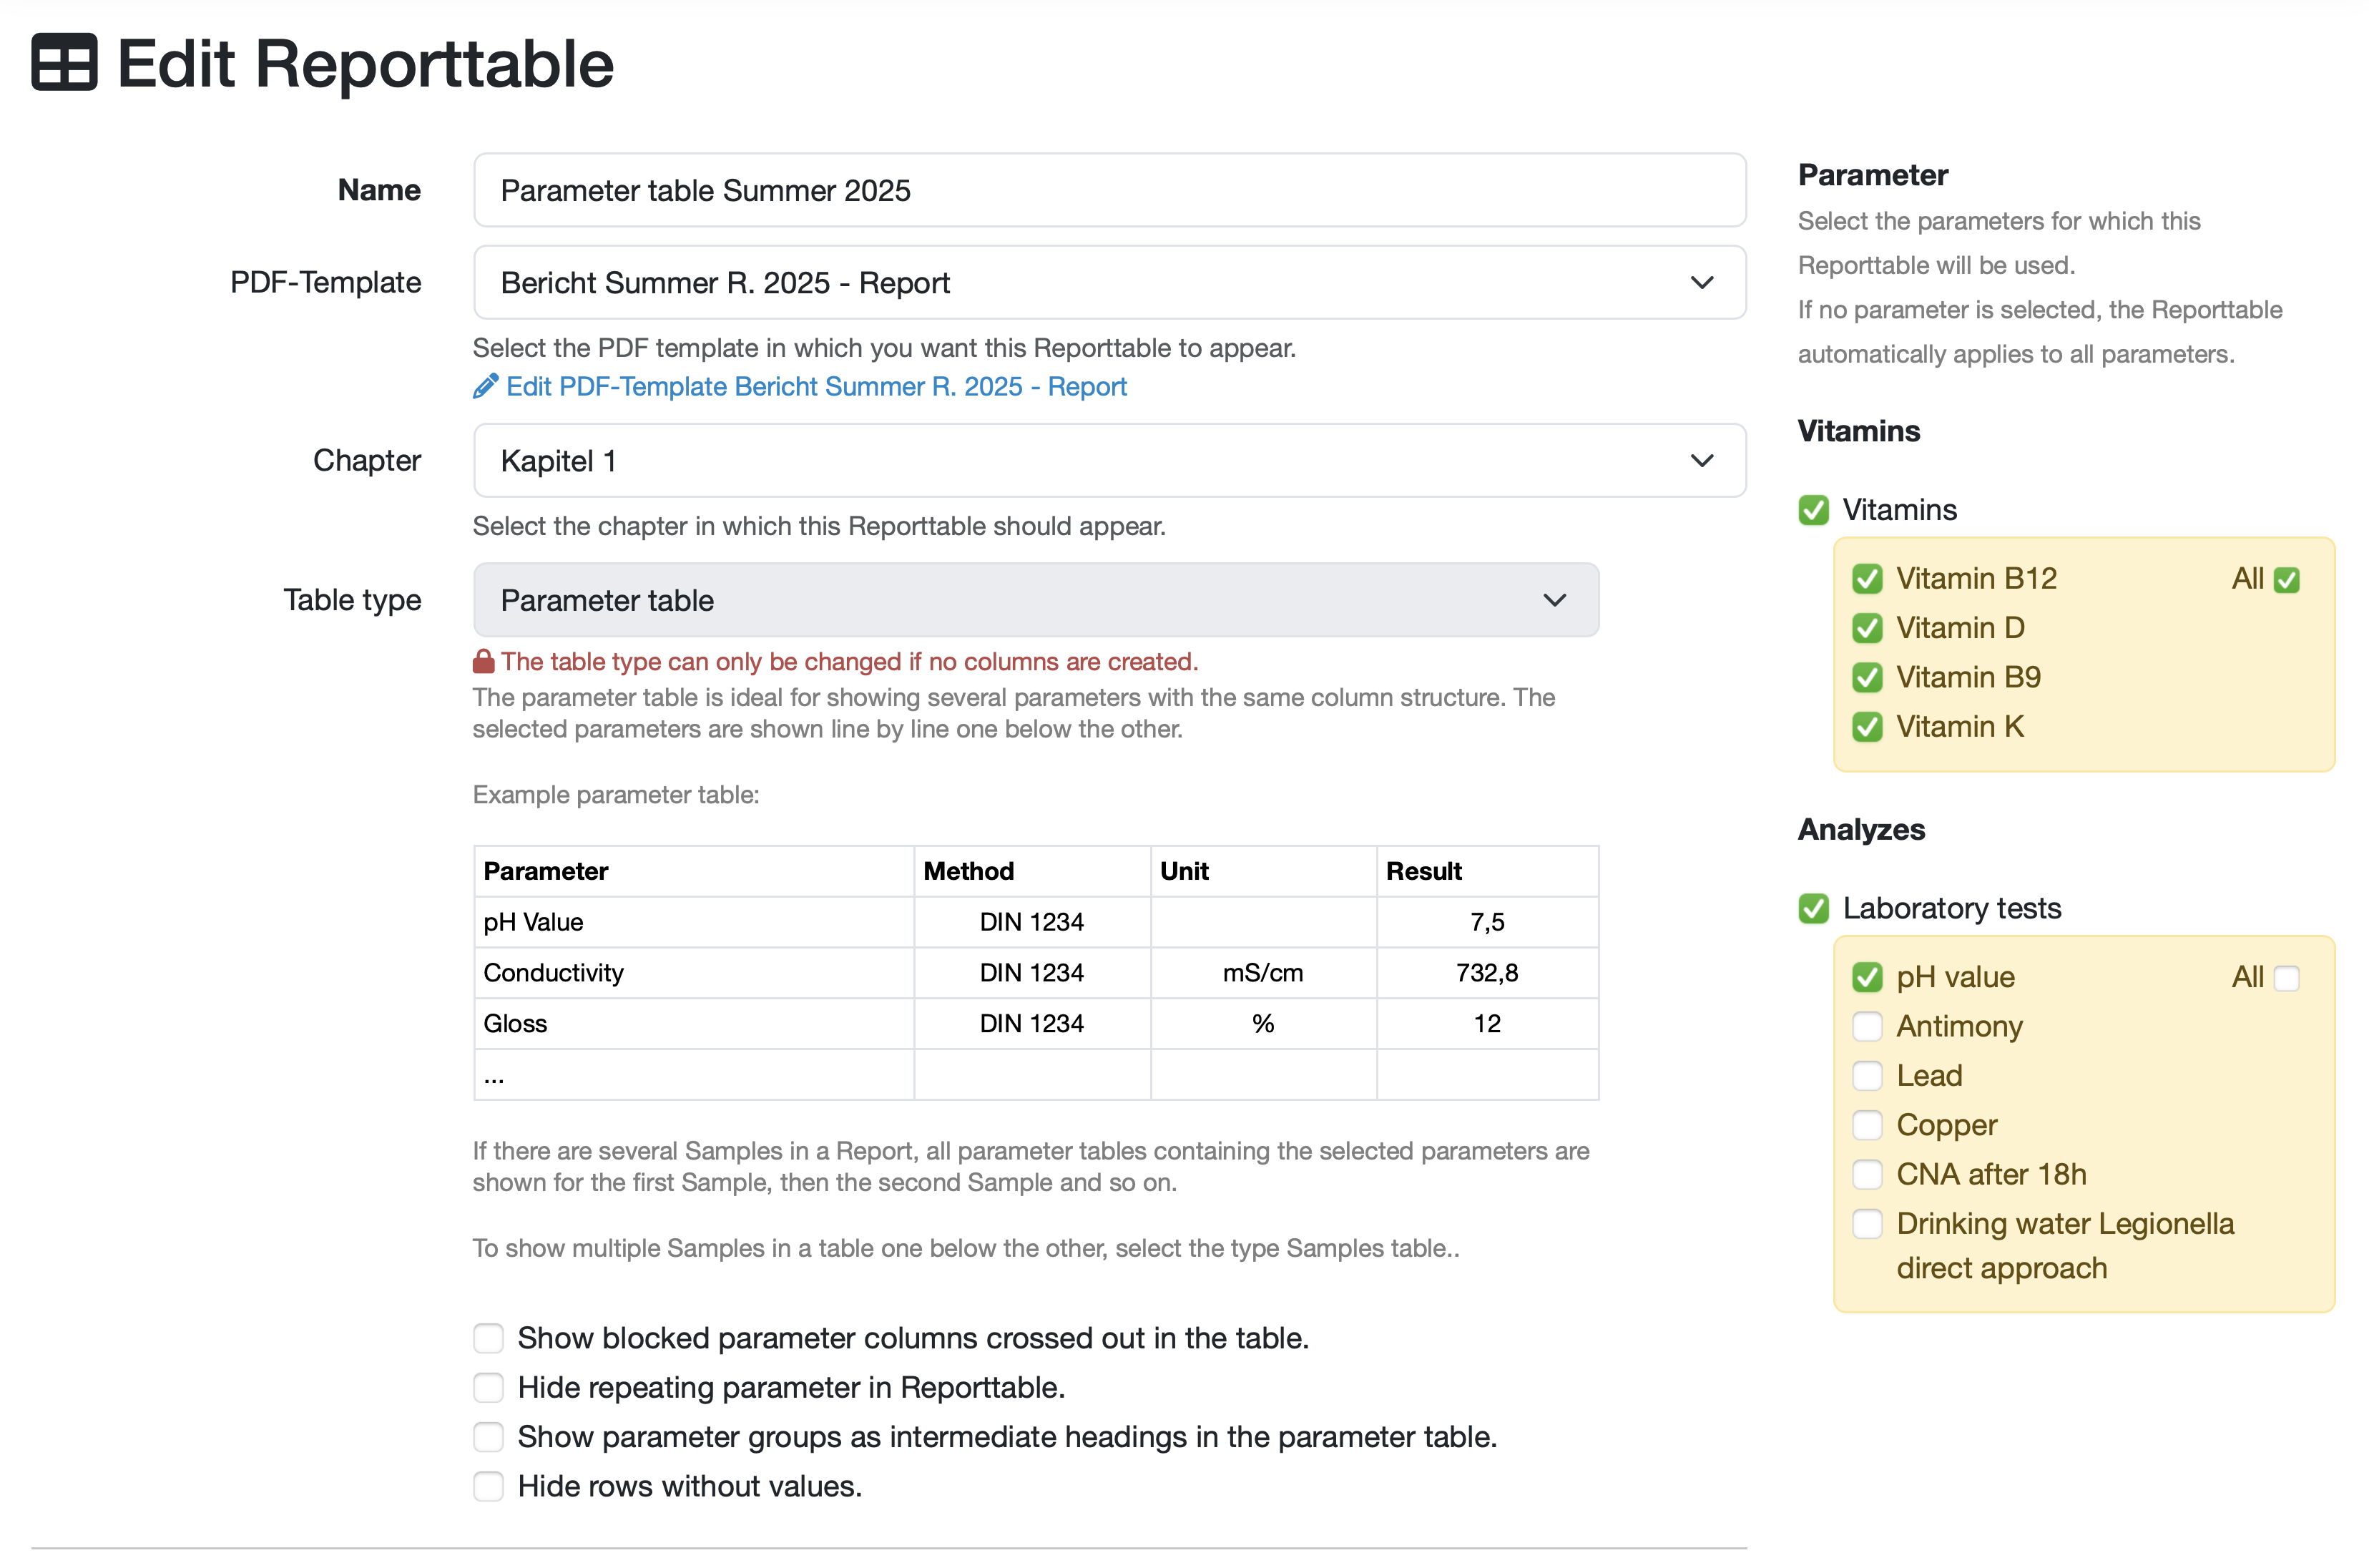
Task: Open Edit PDF-Template Bericht Summer link
Action: click(x=815, y=386)
